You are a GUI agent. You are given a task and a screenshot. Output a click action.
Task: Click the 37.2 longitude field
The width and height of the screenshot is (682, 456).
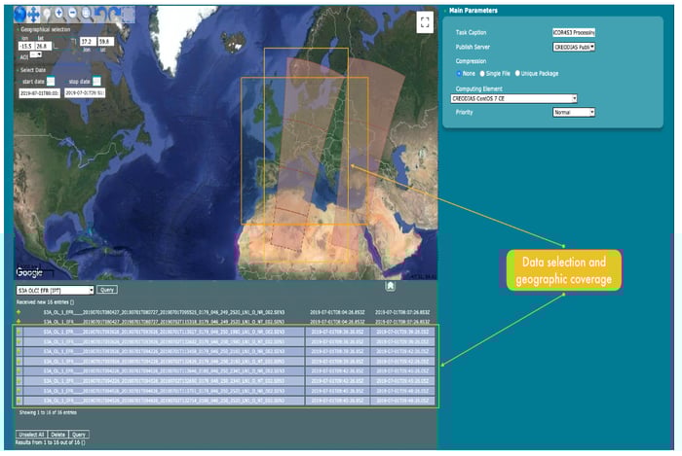click(x=88, y=42)
